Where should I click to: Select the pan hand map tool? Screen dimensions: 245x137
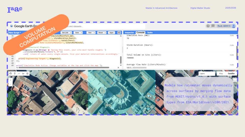pyautogui.click(x=11, y=74)
